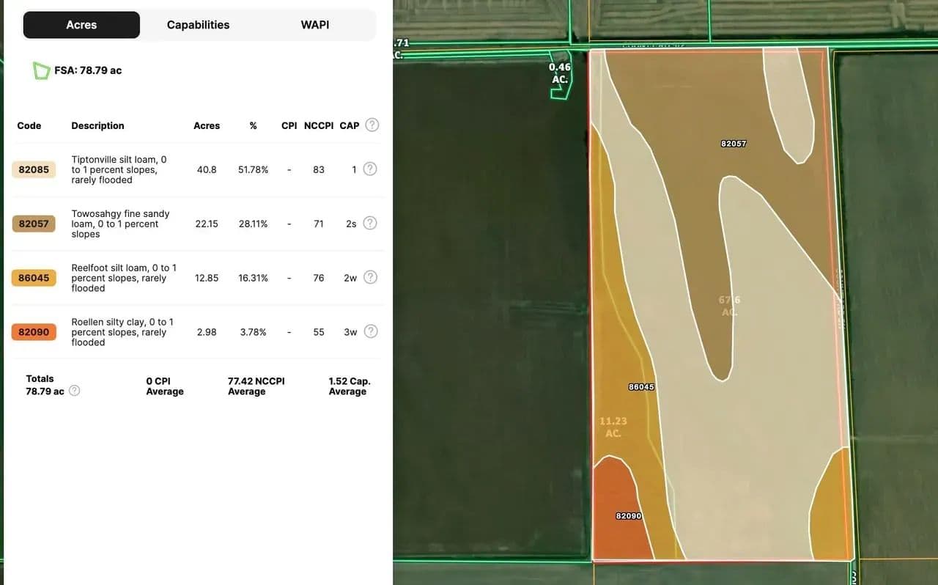938x585 pixels.
Task: Click help icon in Roellen silty clay row
Action: point(371,332)
